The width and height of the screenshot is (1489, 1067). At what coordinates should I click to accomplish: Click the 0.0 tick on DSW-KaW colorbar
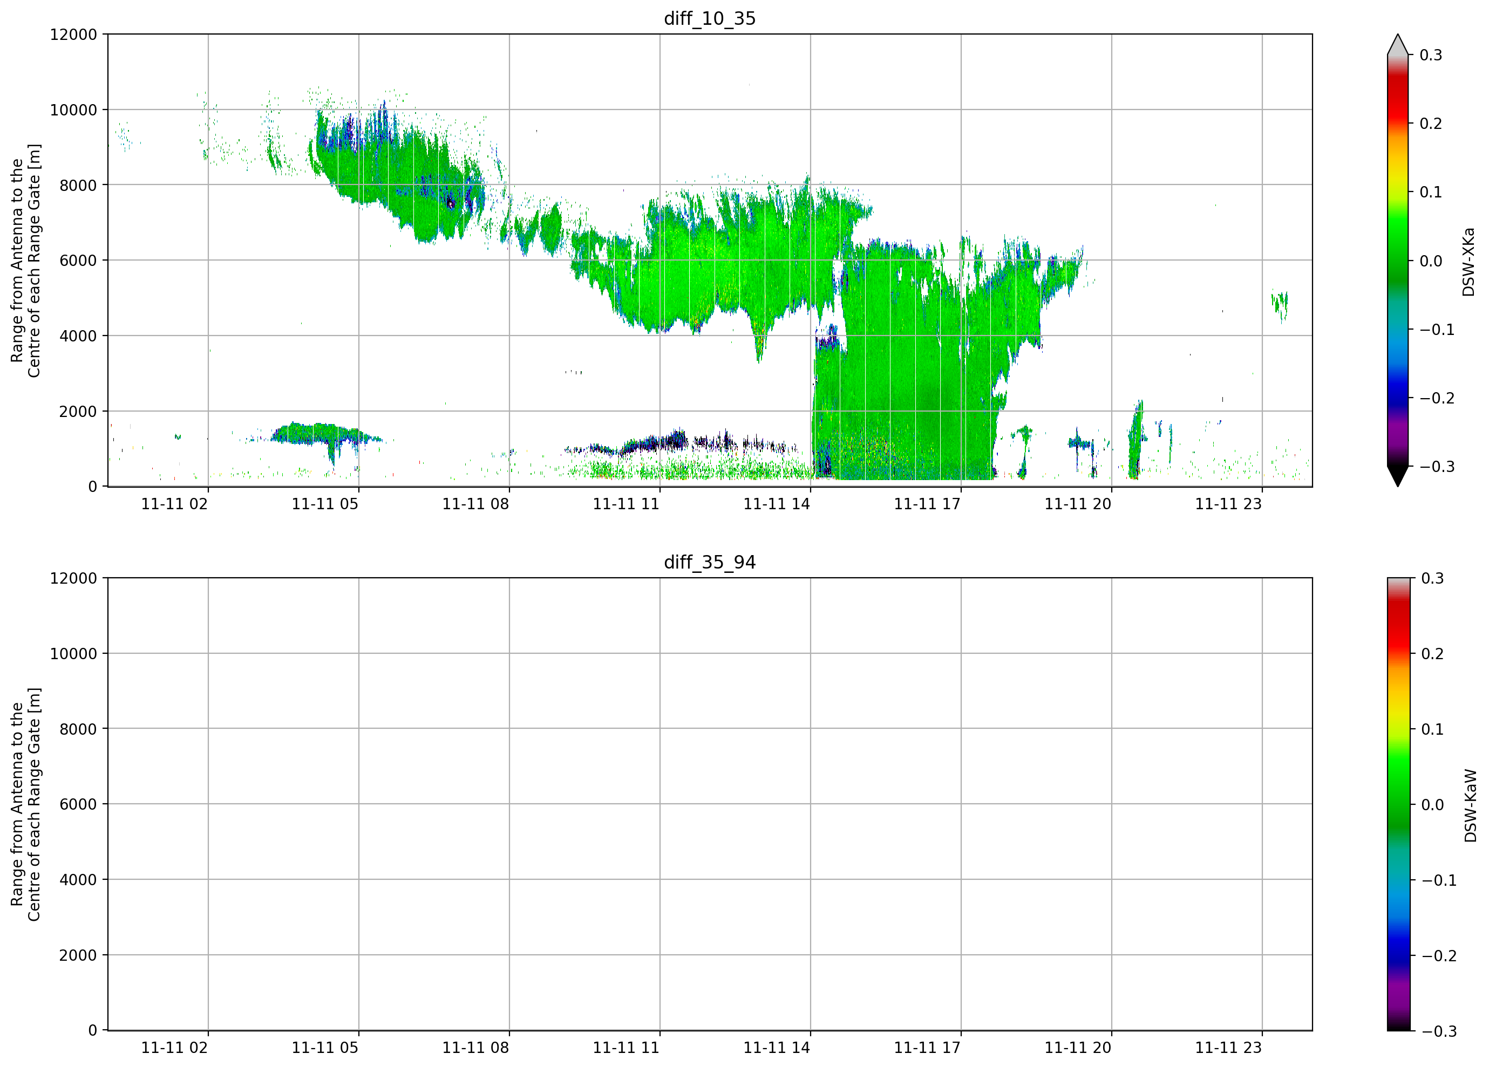(x=1432, y=804)
